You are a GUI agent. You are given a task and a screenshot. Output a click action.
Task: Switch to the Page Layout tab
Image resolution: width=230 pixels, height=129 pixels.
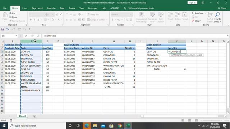pyautogui.click(x=37, y=8)
